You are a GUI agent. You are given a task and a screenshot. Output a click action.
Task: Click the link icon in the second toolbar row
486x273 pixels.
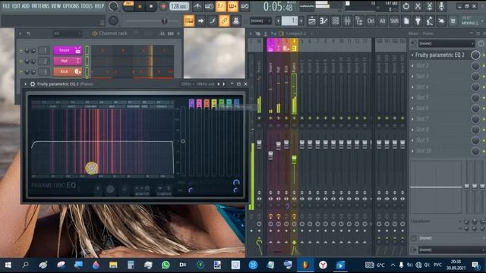click(x=224, y=21)
